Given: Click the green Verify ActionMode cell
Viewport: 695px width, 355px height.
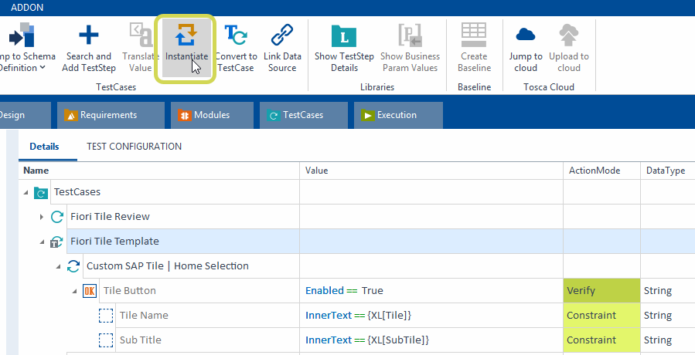Looking at the screenshot, I should point(601,291).
